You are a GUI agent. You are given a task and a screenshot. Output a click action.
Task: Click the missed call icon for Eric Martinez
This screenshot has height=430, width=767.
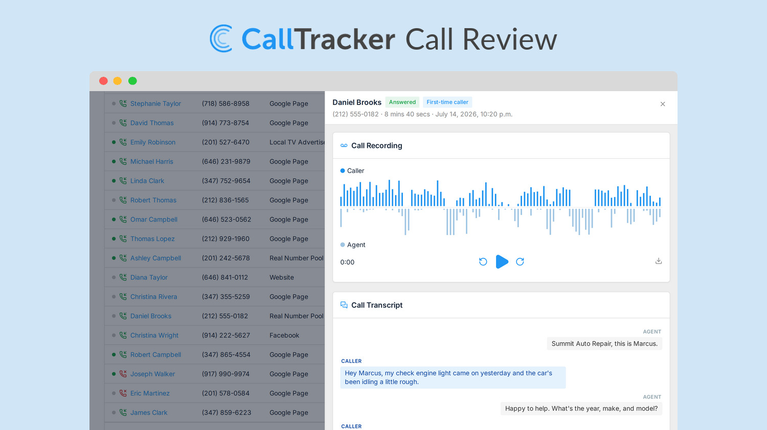click(x=123, y=393)
